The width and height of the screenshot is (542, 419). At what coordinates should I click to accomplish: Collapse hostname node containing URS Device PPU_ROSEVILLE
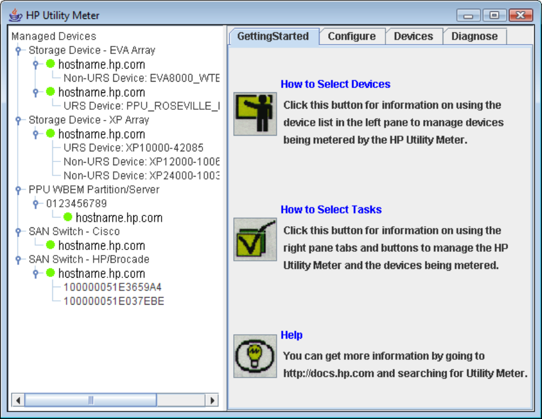[x=36, y=92]
